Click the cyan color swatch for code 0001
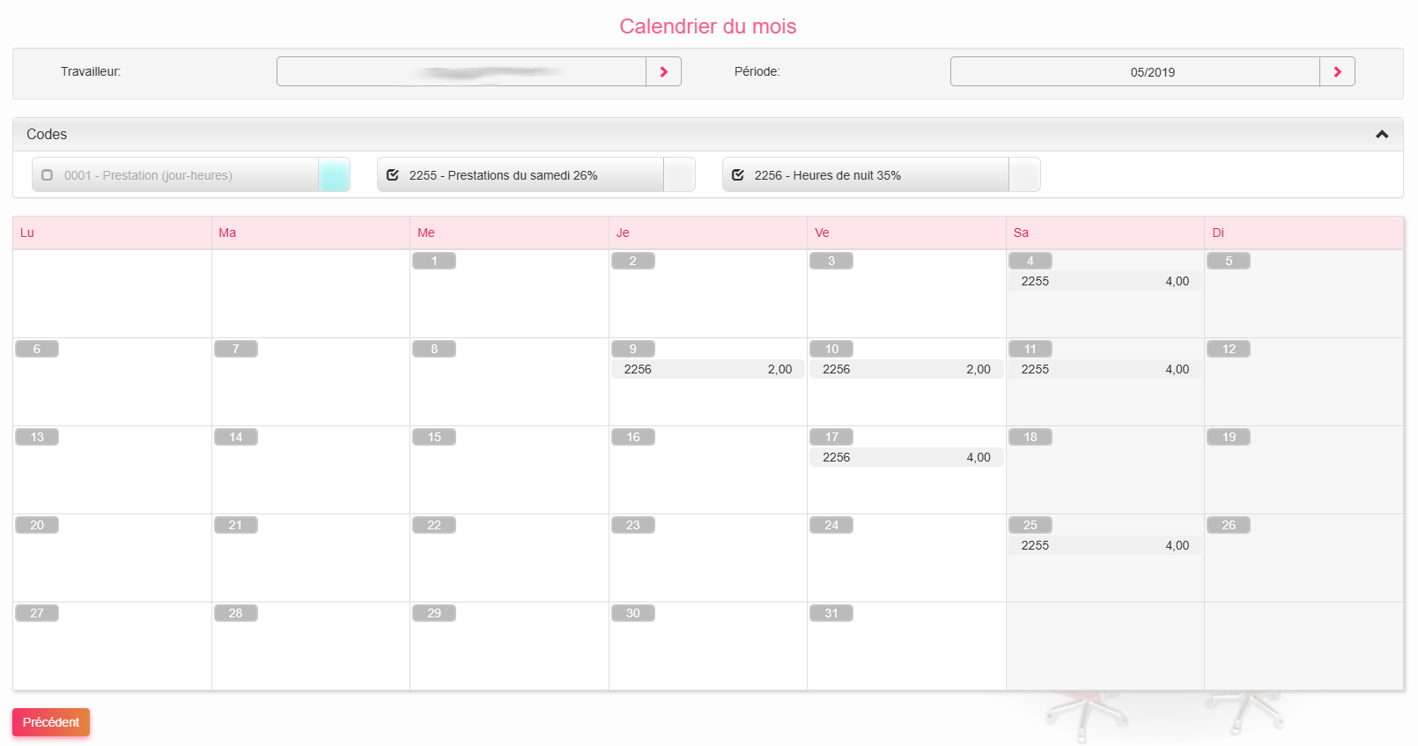This screenshot has height=746, width=1418. click(334, 175)
